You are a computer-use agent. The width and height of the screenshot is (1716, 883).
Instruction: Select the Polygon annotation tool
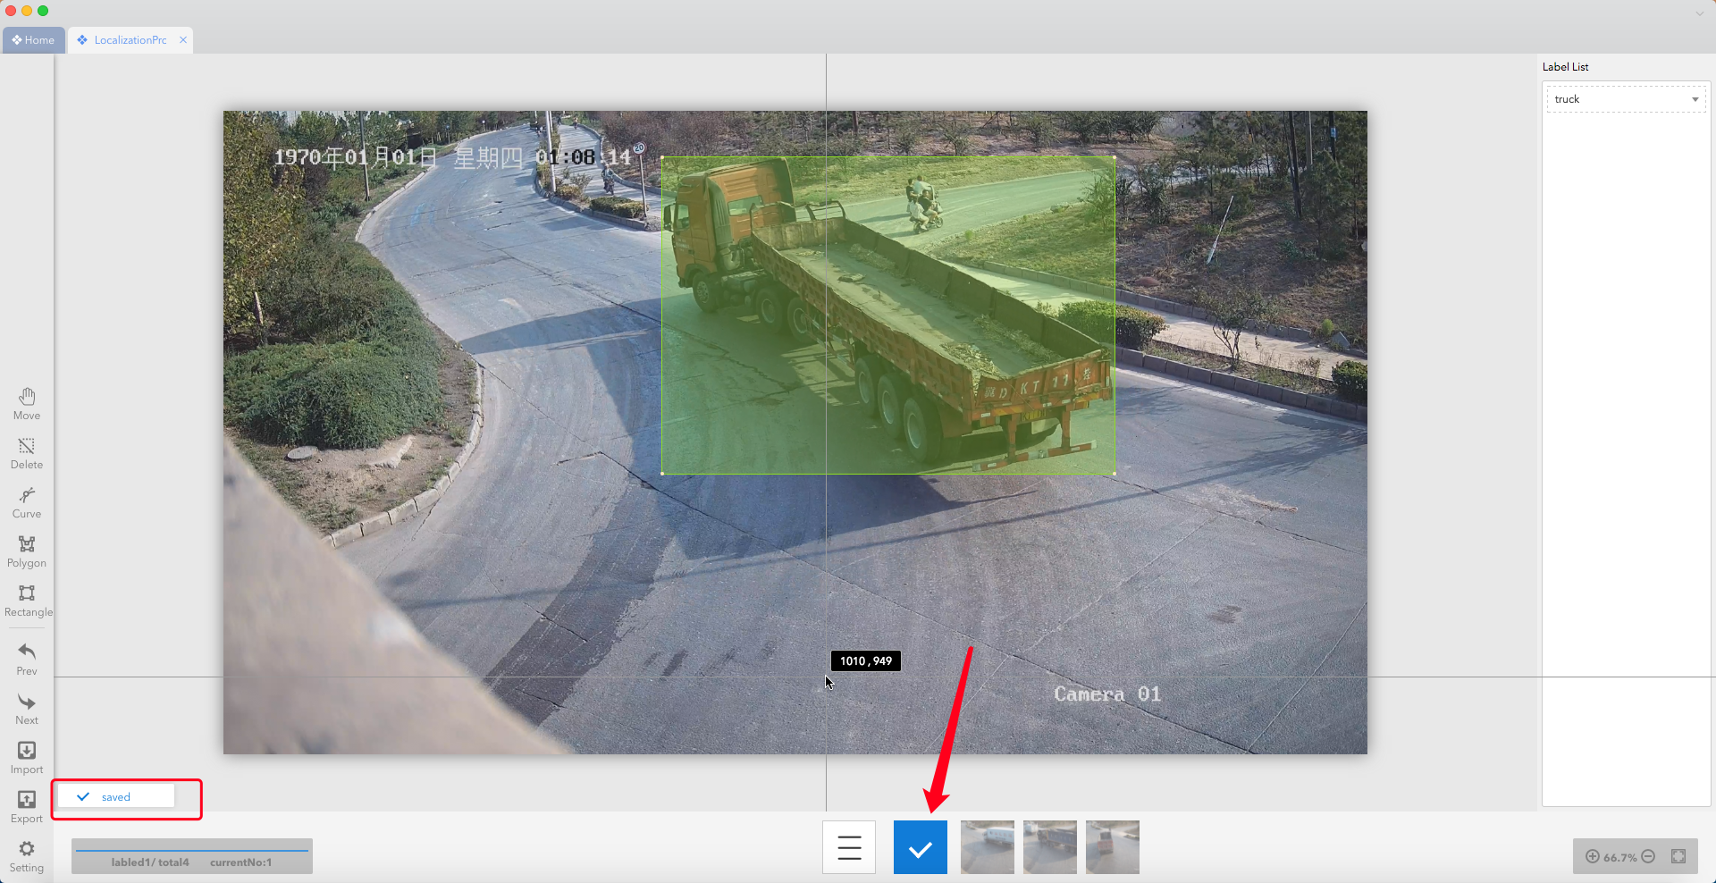tap(27, 551)
